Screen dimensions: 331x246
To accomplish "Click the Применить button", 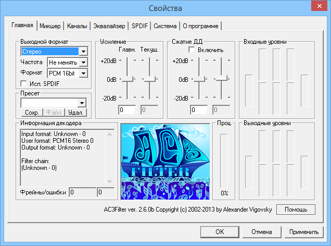I will point(304,232).
